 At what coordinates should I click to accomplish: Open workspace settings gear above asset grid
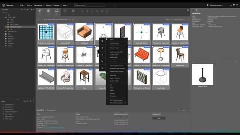point(188,10)
